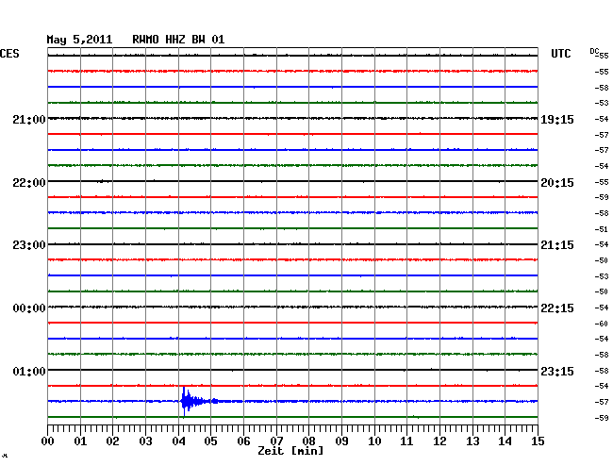This screenshot has height=466, width=613.
Task: Select the 01:00 local time label
Action: (29, 371)
